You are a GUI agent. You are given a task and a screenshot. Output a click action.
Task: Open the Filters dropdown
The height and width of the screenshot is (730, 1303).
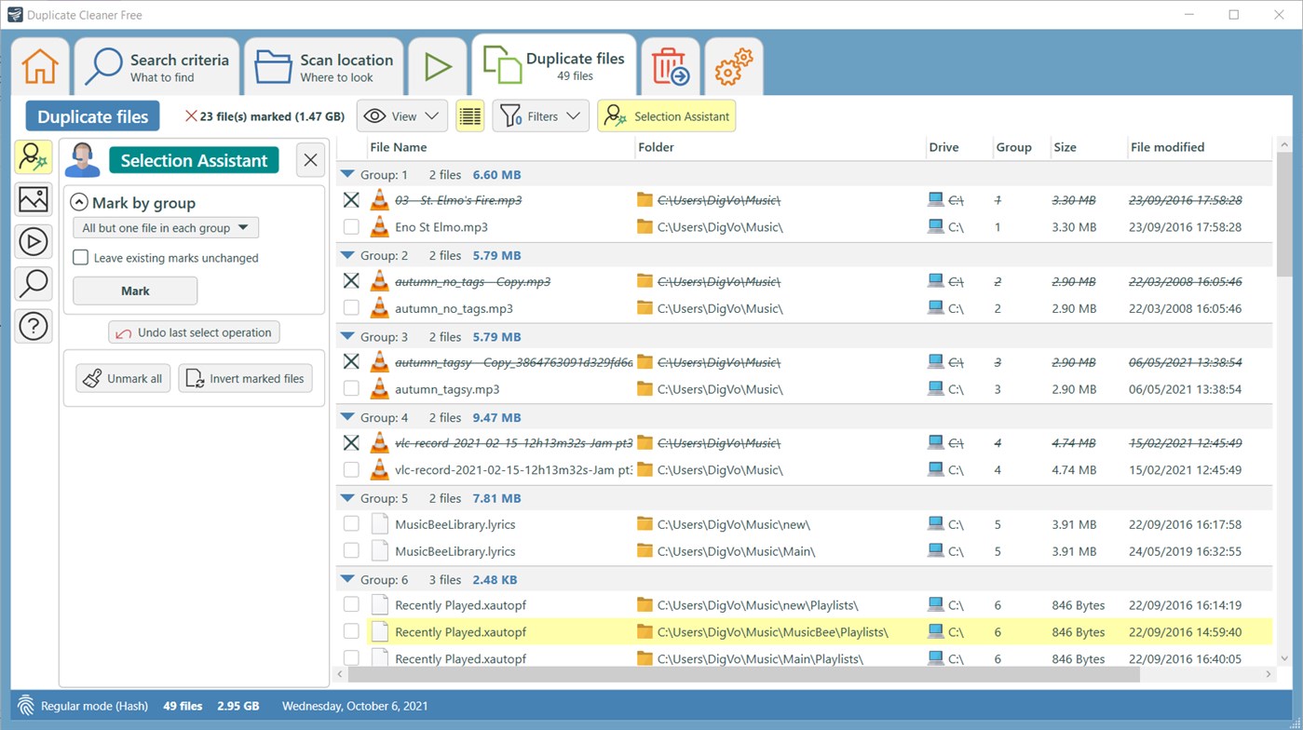click(540, 115)
